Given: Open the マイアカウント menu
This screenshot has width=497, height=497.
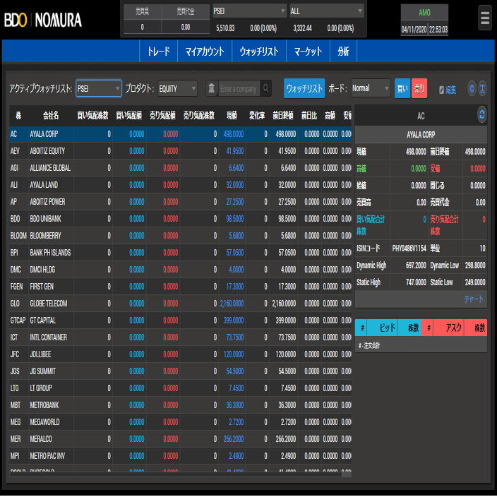Looking at the screenshot, I should [205, 51].
